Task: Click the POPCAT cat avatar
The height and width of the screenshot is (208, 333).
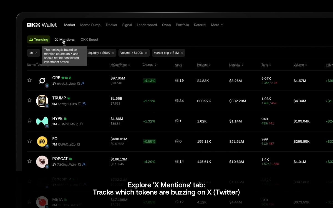Action: [x=42, y=162]
